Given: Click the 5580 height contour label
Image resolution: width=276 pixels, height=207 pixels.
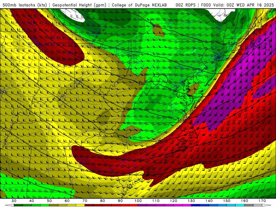Looking at the screenshot, I should pos(159,142).
